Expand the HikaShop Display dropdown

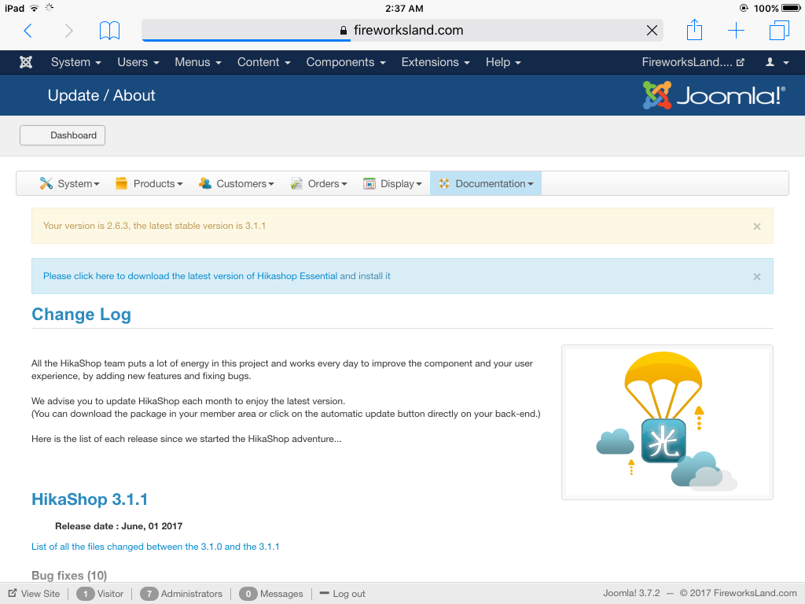[x=392, y=183]
